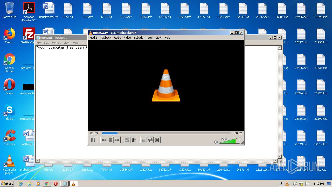Open the File menu in Notepad
The height and width of the screenshot is (187, 332).
tap(39, 43)
